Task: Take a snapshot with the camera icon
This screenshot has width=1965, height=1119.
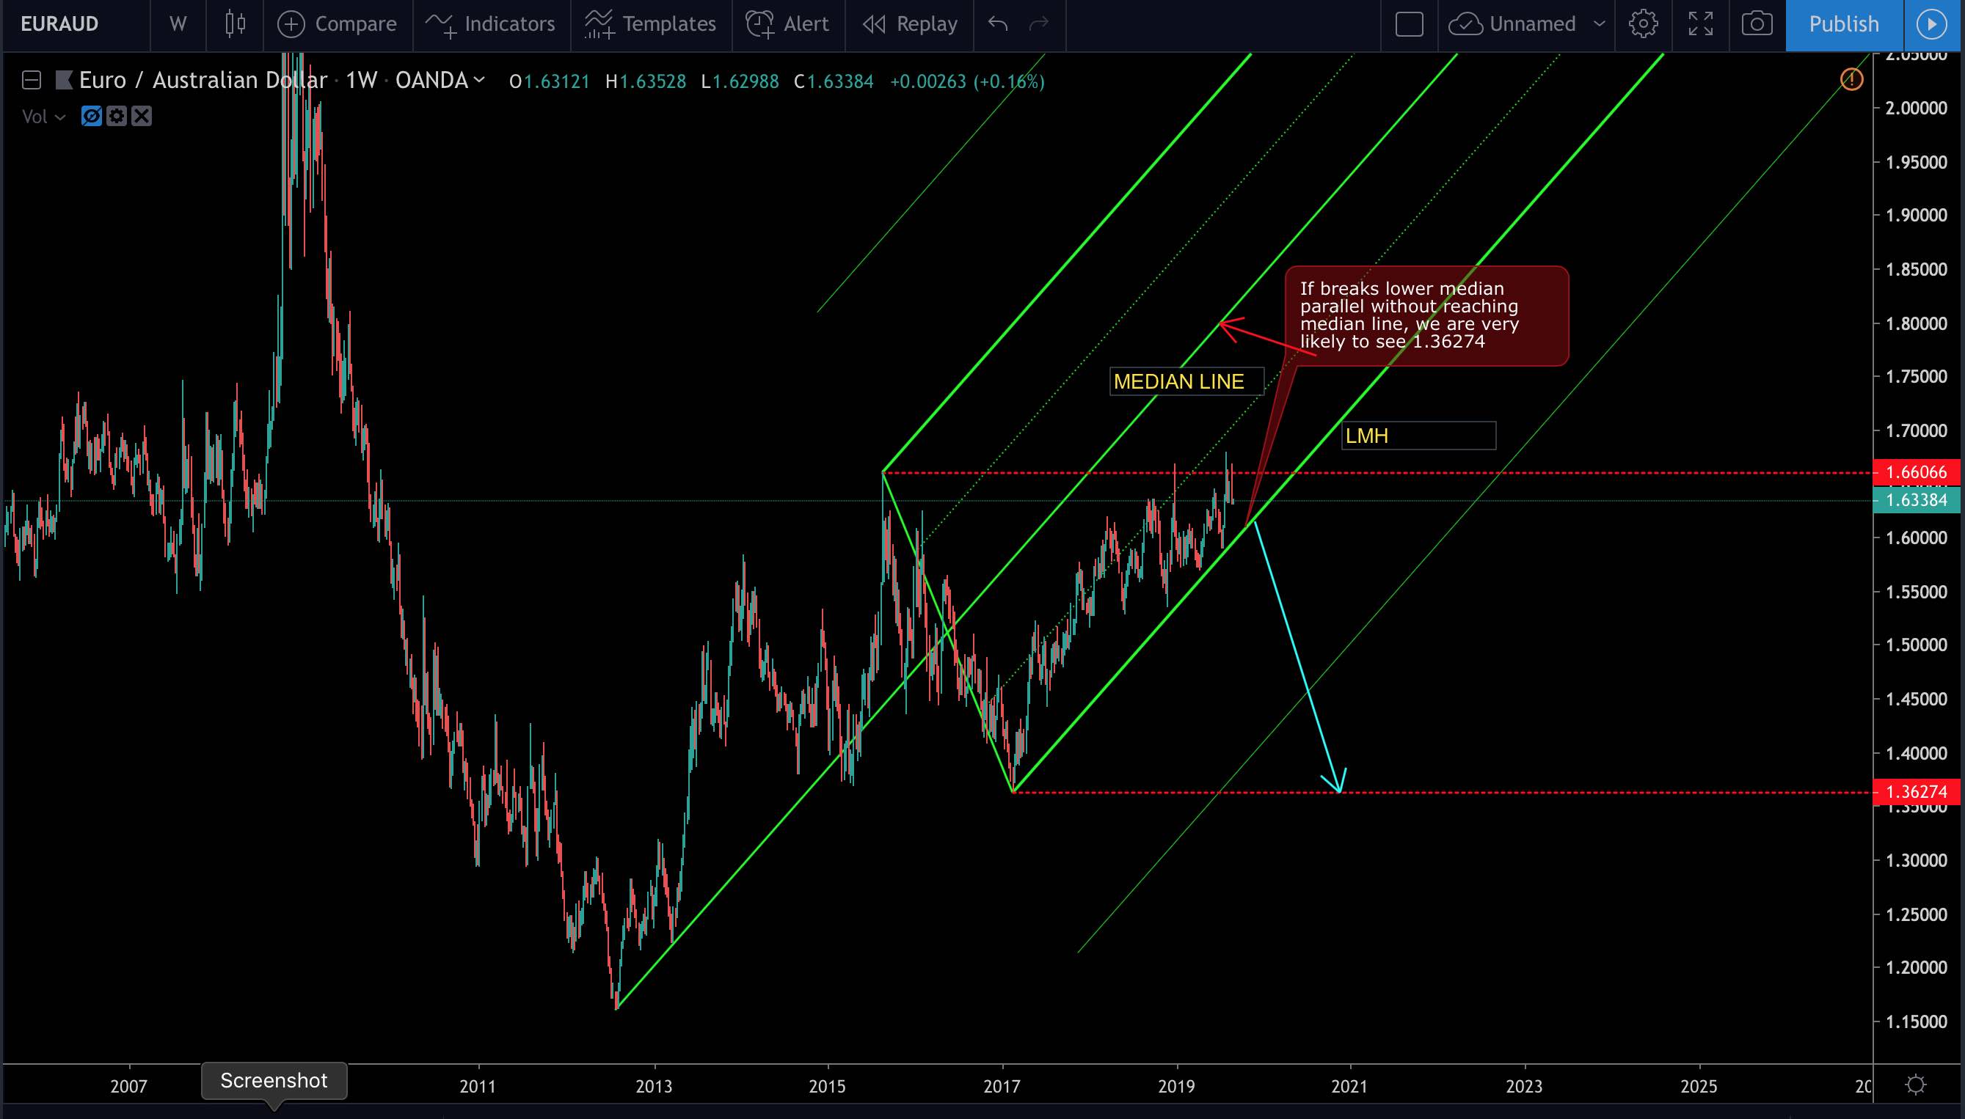Action: 1757,23
